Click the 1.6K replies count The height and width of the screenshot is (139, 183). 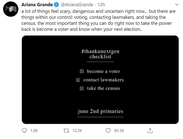click(34, 131)
